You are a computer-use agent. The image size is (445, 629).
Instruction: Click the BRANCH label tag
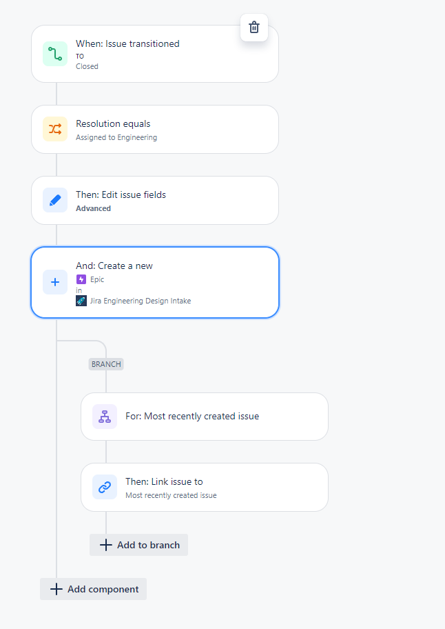105,364
